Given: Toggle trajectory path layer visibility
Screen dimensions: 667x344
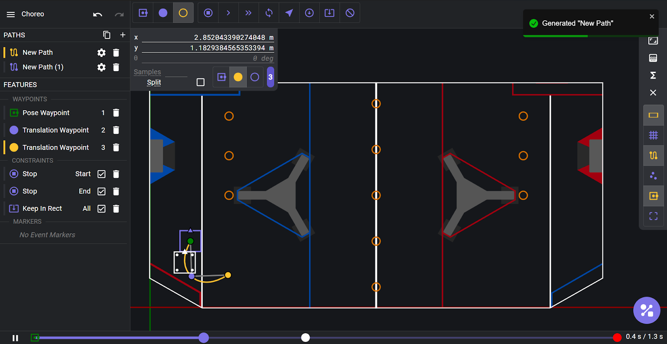Looking at the screenshot, I should (653, 156).
